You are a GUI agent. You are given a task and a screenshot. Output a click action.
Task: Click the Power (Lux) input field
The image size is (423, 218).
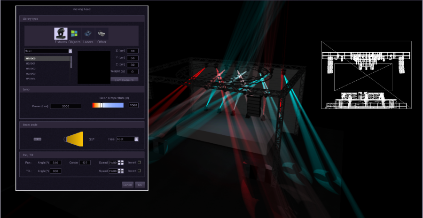click(66, 106)
